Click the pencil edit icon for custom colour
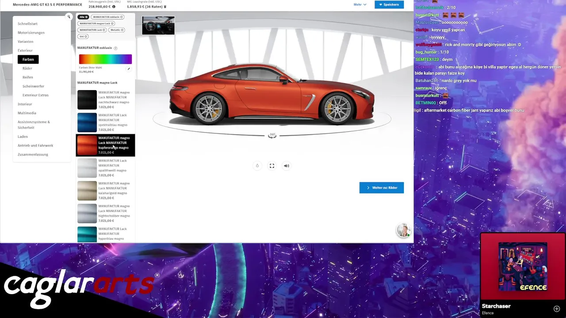Viewport: 566px width, 318px height. [129, 68]
